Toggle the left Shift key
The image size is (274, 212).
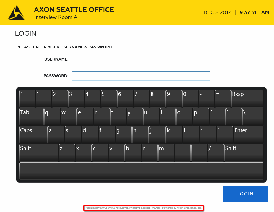[x=39, y=153]
